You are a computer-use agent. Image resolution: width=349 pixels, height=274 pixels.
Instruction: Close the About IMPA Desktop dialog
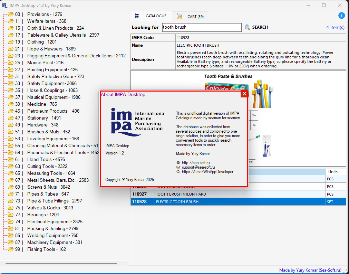(244, 94)
